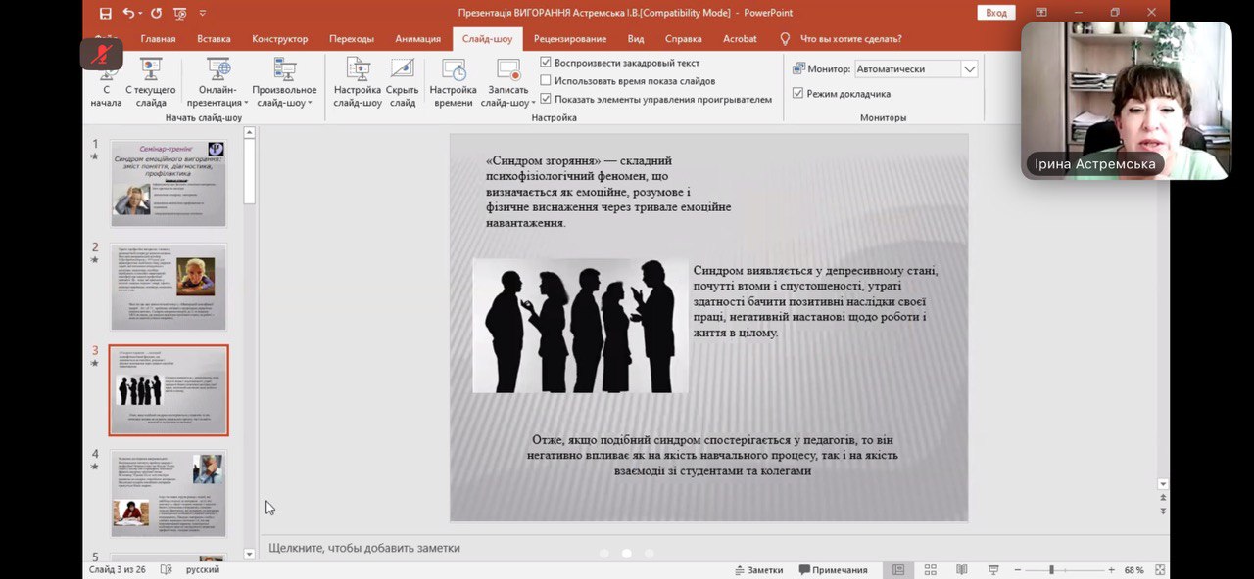Switch to slide sorter view
This screenshot has width=1254, height=579.
[930, 569]
